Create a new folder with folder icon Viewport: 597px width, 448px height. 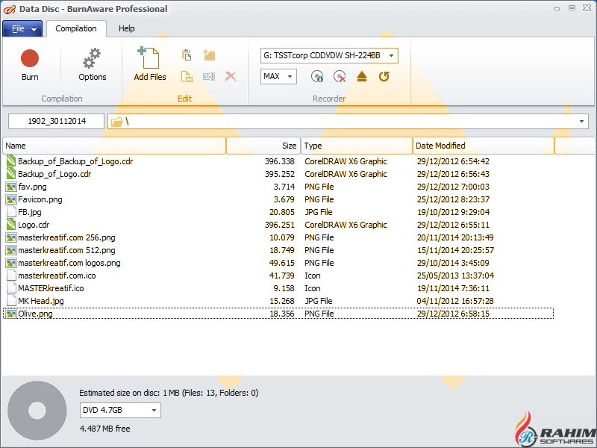click(x=209, y=55)
